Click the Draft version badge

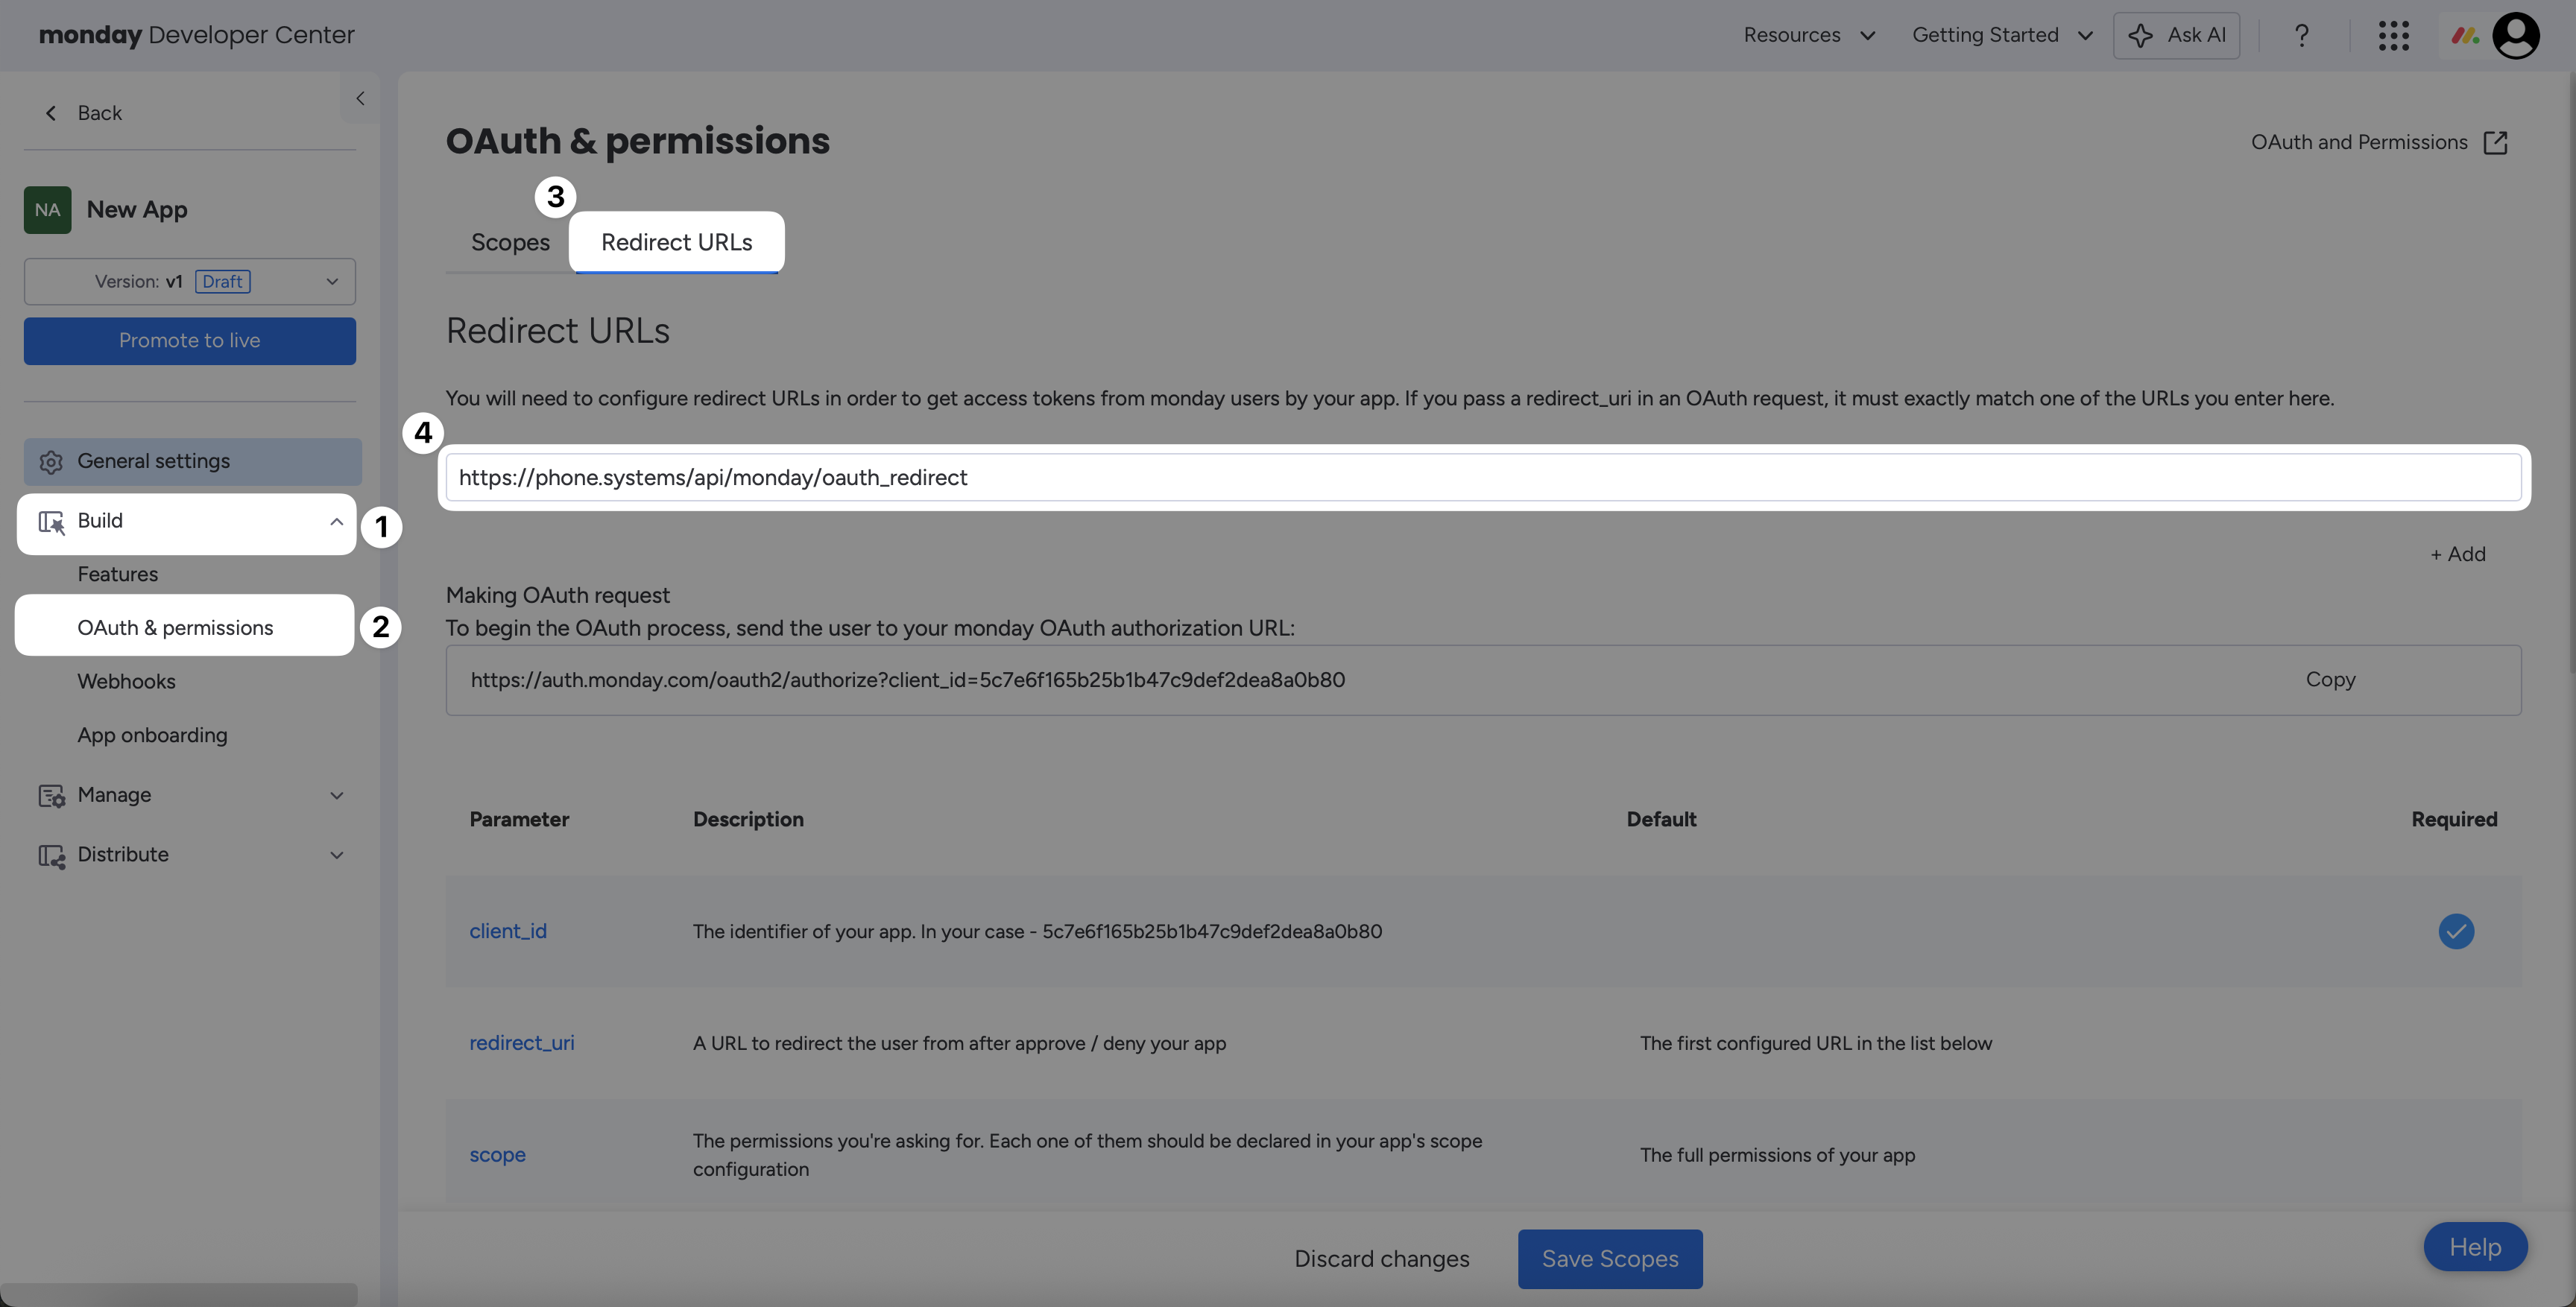click(222, 282)
